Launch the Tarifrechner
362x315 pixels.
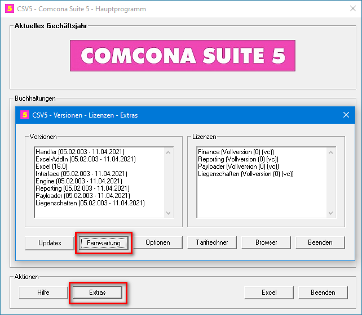click(212, 242)
